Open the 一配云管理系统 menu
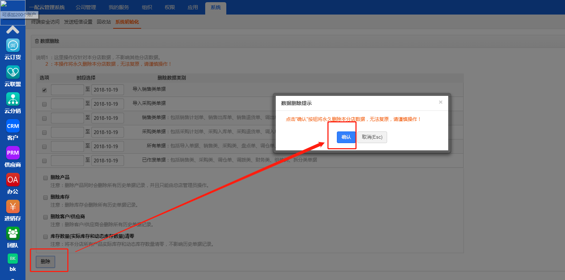 click(x=47, y=8)
